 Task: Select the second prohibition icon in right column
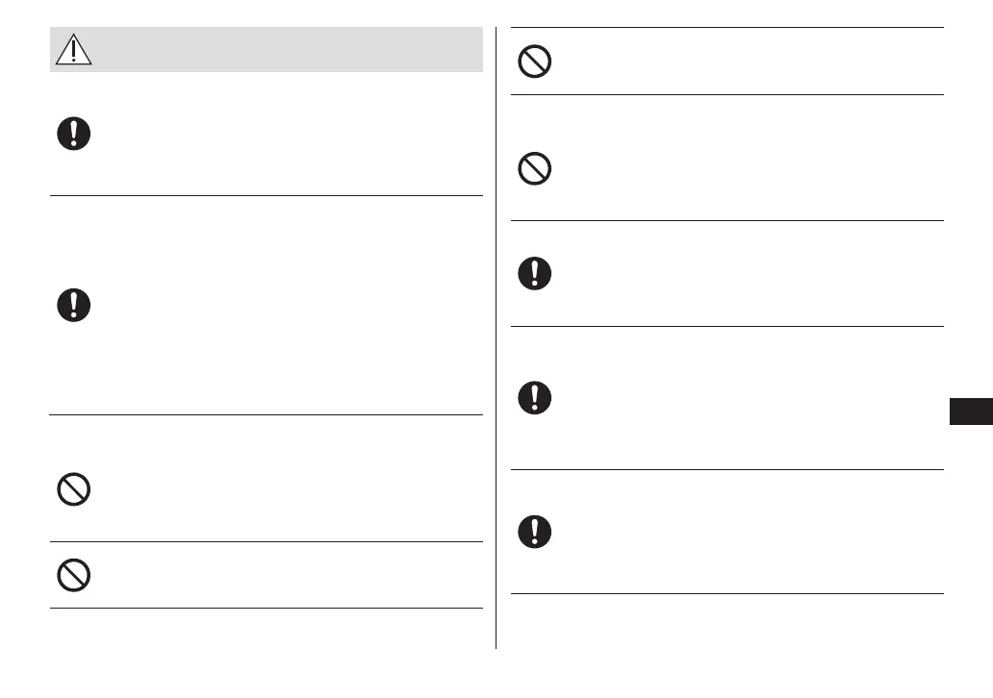[535, 170]
